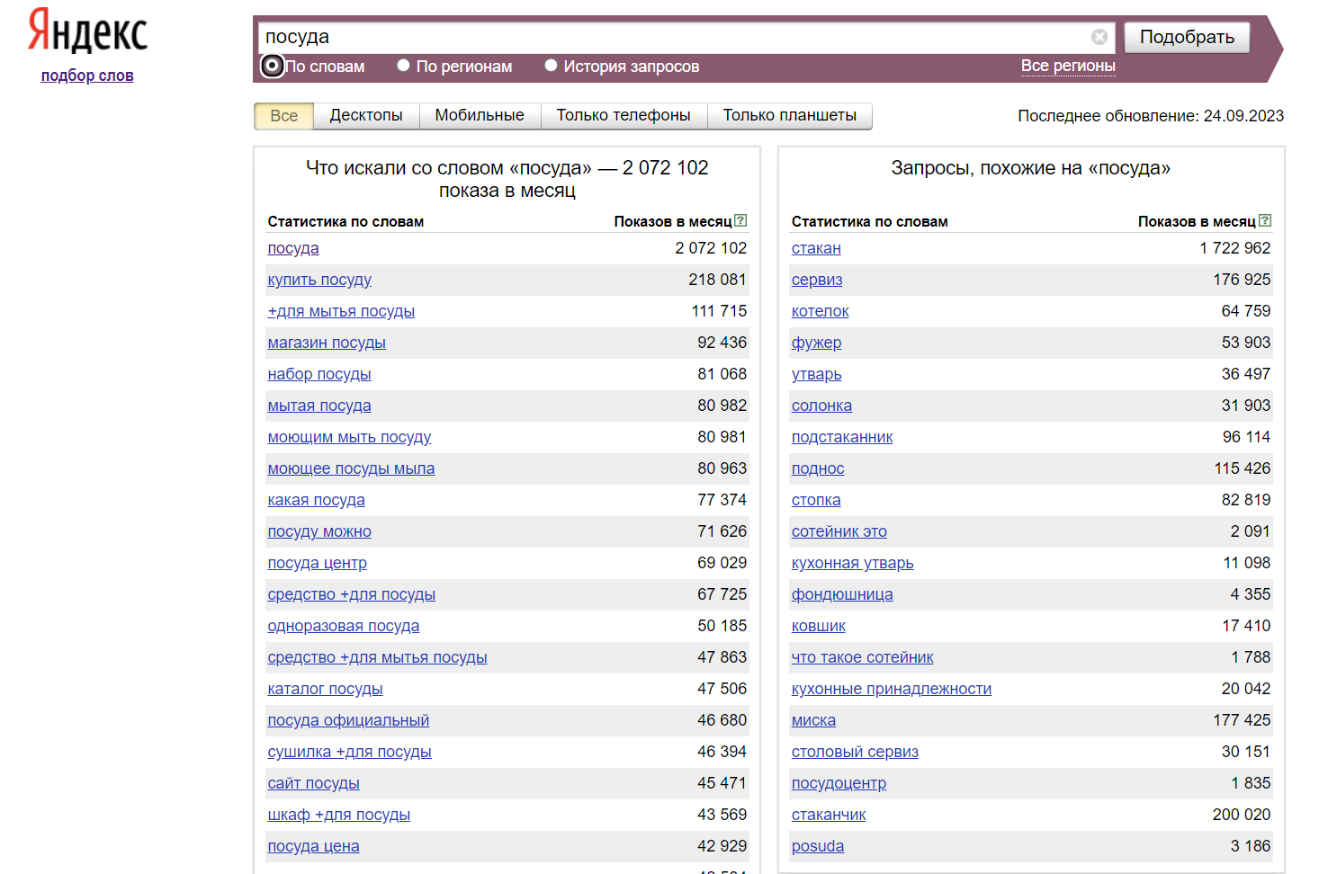The width and height of the screenshot is (1319, 874).
Task: Switch to the 'Десктопы' tab
Action: pyautogui.click(x=366, y=115)
